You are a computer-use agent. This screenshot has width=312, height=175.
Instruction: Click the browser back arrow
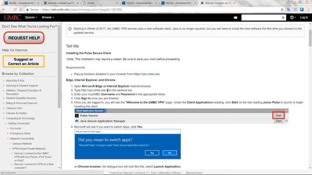pyautogui.click(x=4, y=10)
